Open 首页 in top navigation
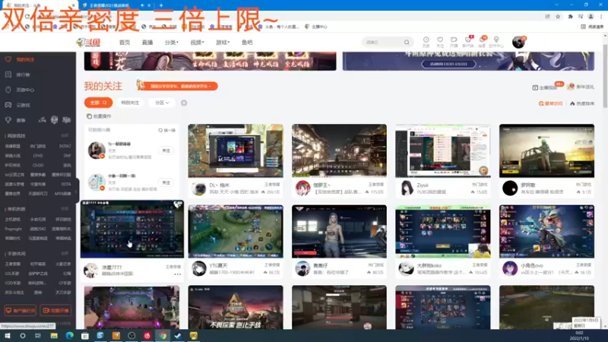Screen dimensions: 608x342 pyautogui.click(x=125, y=43)
